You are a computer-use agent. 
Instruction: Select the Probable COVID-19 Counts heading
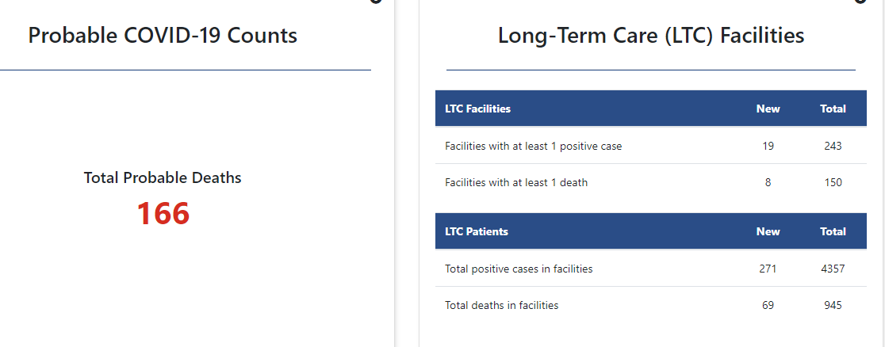163,36
